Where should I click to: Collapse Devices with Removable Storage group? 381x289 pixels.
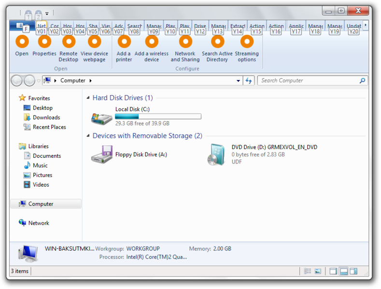(x=88, y=136)
